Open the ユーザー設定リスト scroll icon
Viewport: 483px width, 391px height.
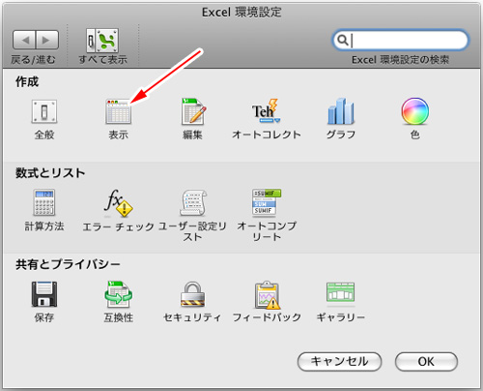pyautogui.click(x=193, y=202)
